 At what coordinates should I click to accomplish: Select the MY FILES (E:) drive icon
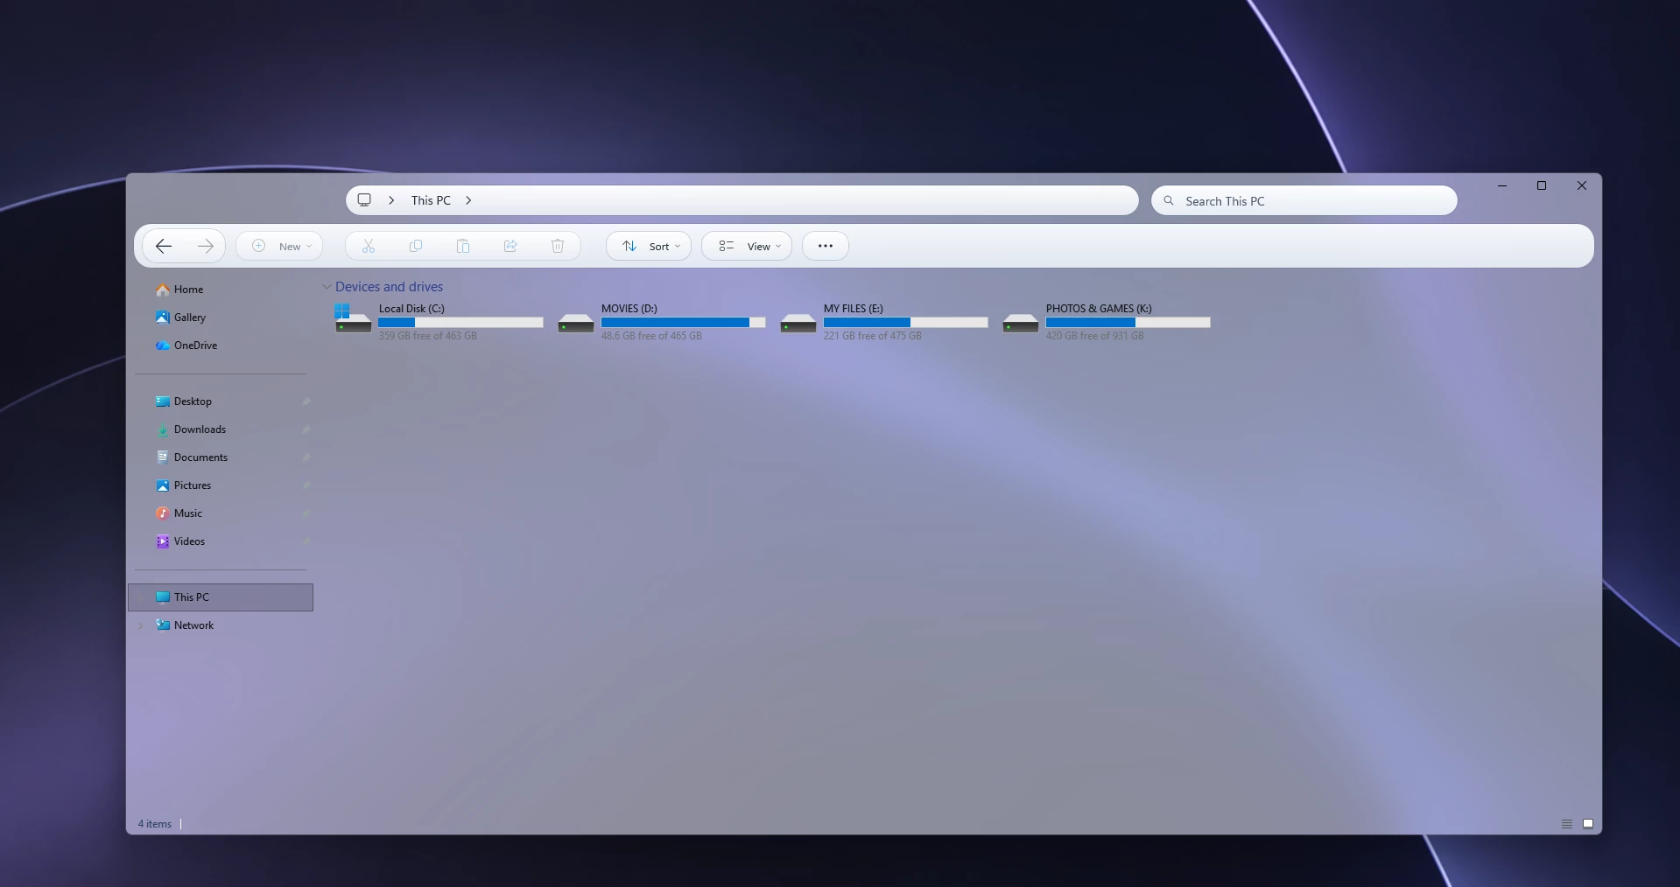click(x=798, y=324)
